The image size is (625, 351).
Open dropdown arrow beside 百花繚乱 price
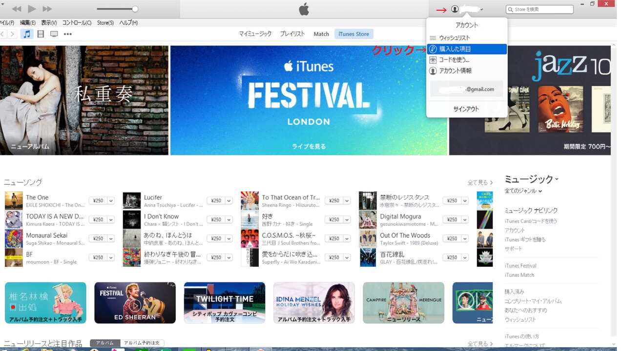pyautogui.click(x=465, y=257)
